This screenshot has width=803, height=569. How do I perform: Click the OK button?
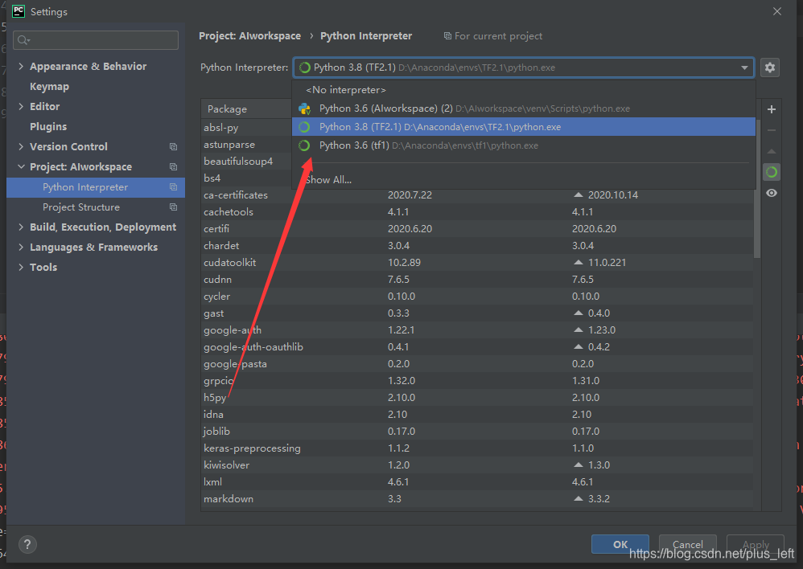point(620,544)
